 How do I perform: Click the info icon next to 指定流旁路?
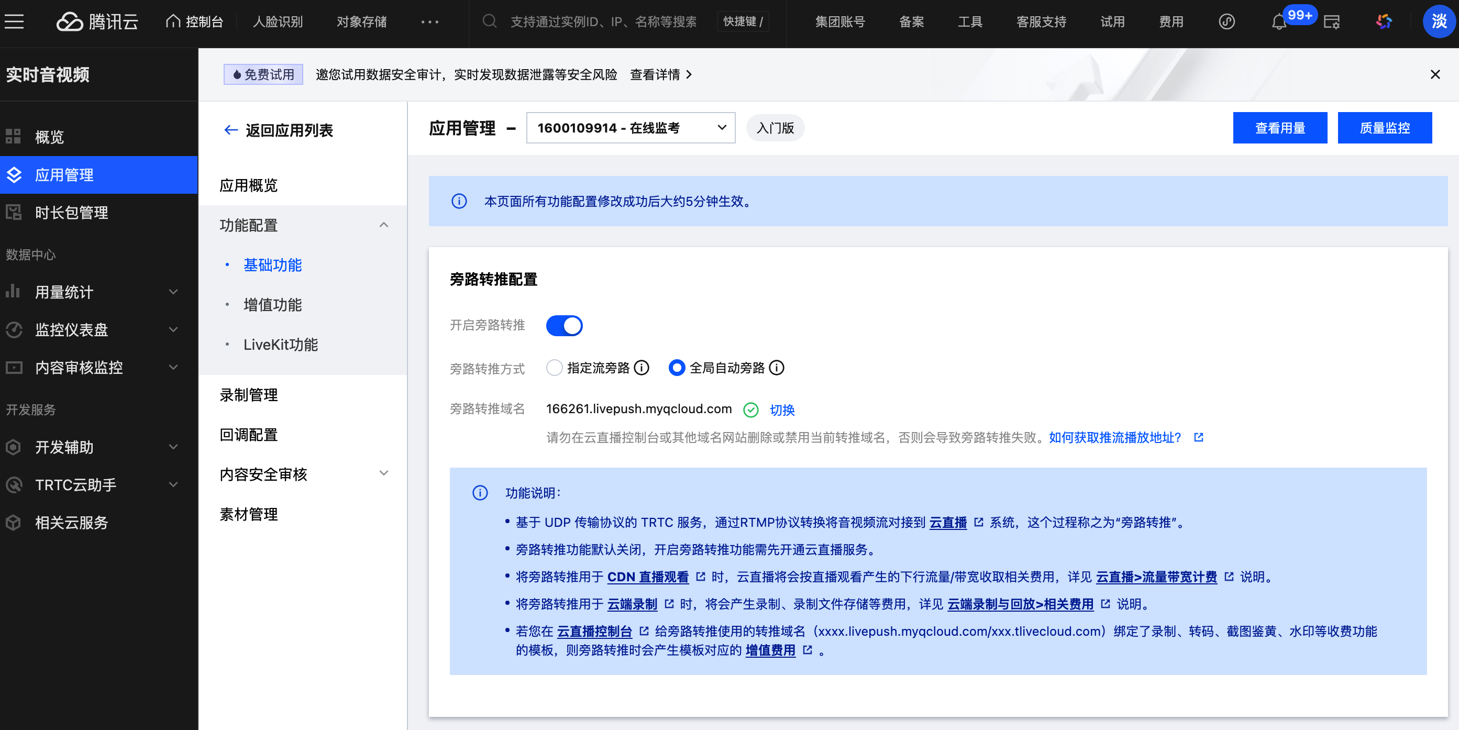[x=641, y=368]
